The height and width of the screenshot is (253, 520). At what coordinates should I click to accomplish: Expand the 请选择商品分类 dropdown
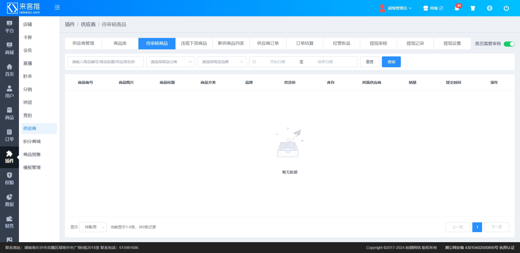[170, 62]
